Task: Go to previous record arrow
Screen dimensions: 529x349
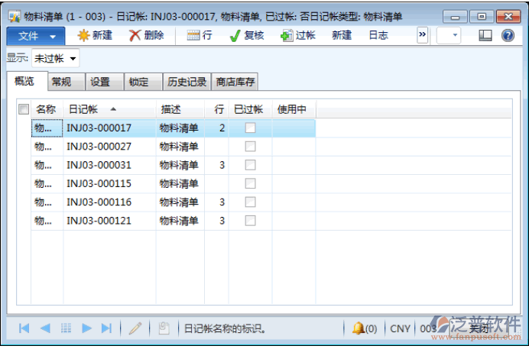Action: click(x=45, y=328)
